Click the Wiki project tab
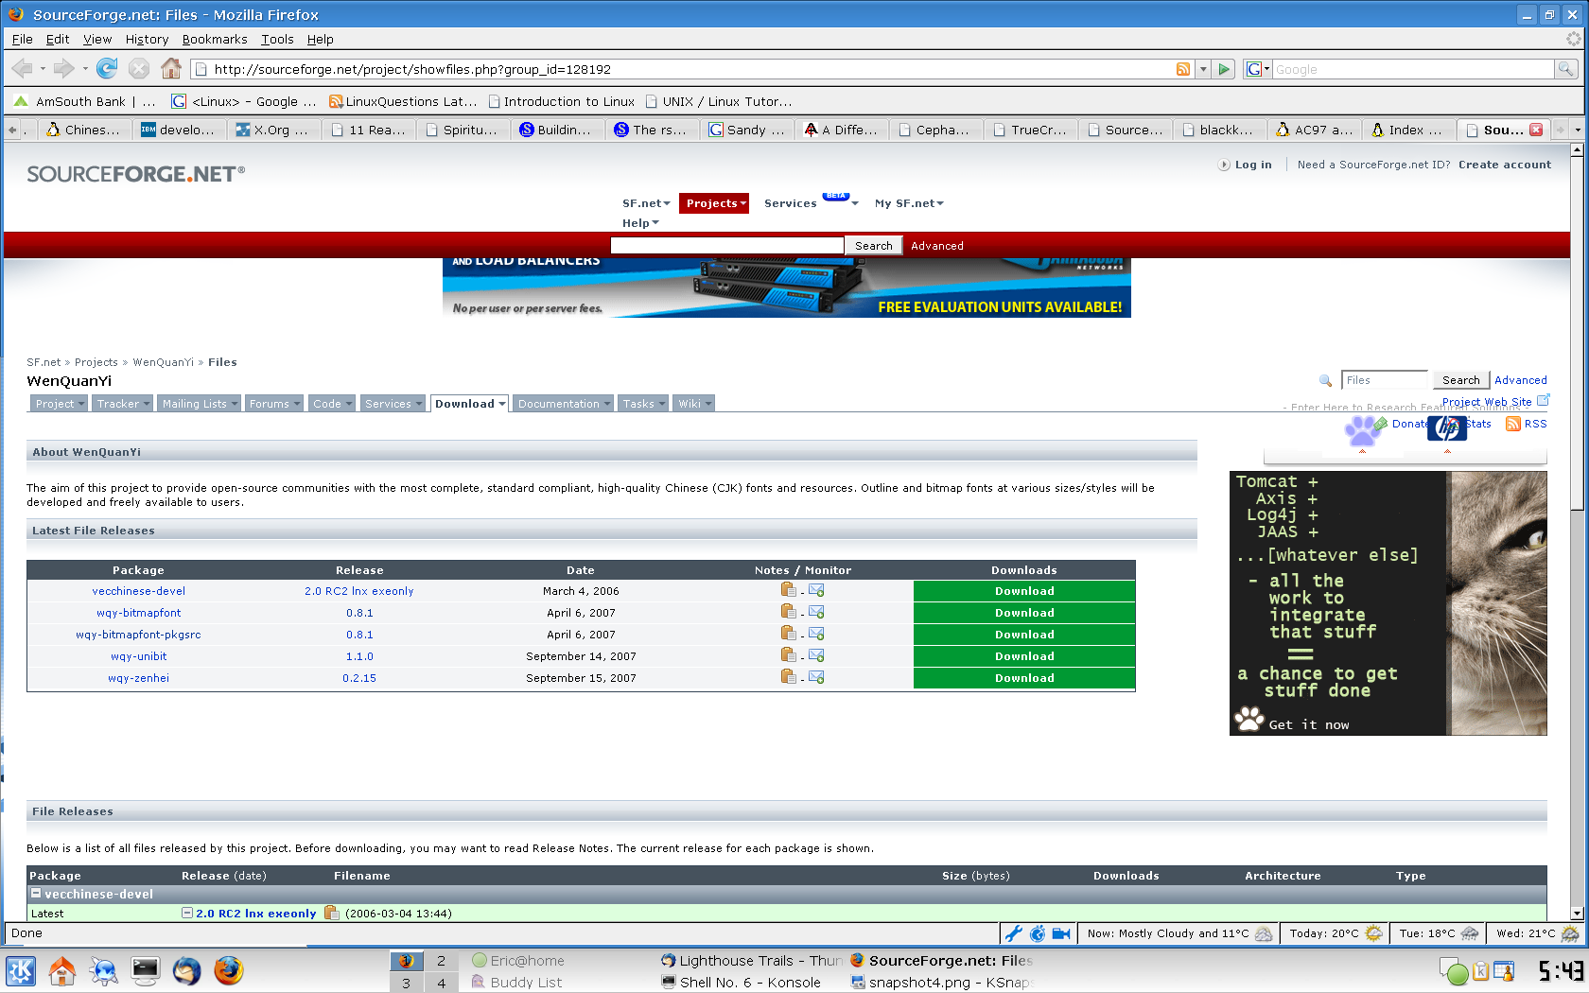This screenshot has width=1589, height=993. 694,404
